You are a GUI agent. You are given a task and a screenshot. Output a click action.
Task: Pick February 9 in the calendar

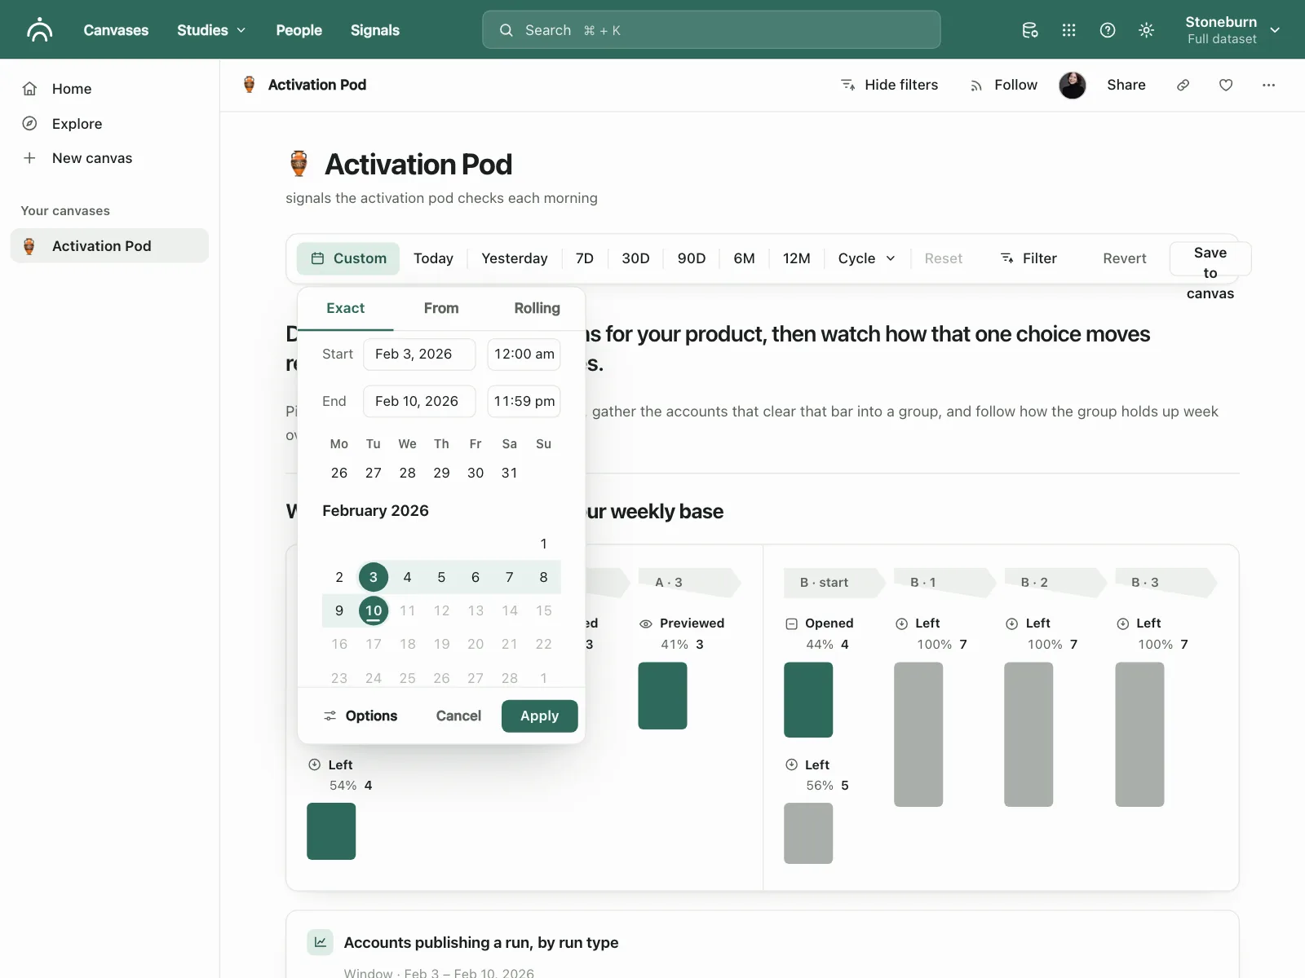point(339,610)
